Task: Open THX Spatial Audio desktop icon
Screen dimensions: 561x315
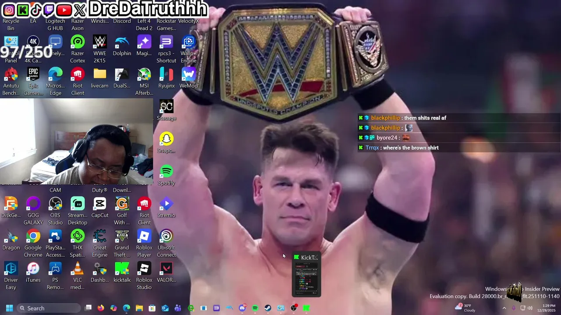Action: tap(78, 243)
